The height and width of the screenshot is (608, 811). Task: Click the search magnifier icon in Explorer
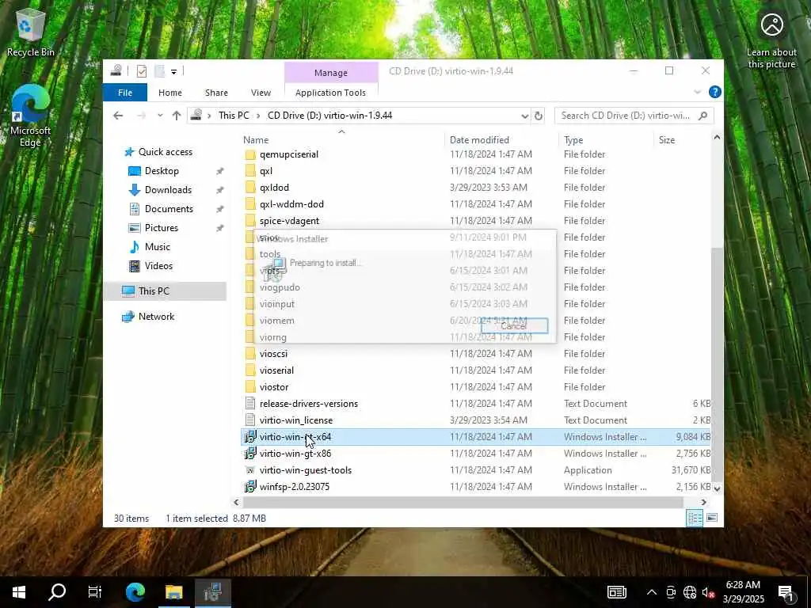702,116
